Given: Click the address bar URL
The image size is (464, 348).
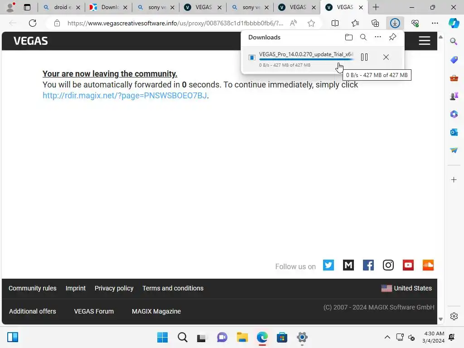Looking at the screenshot, I should [175, 23].
